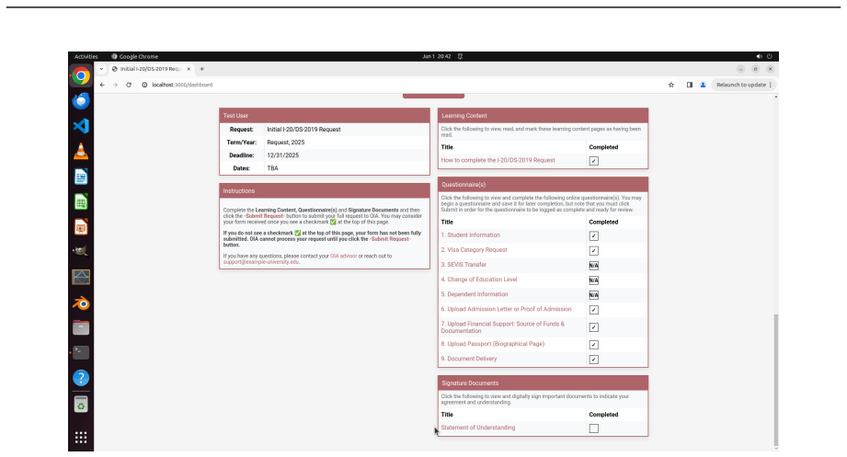Toggle the Visa Category Request checkbox

click(x=594, y=251)
